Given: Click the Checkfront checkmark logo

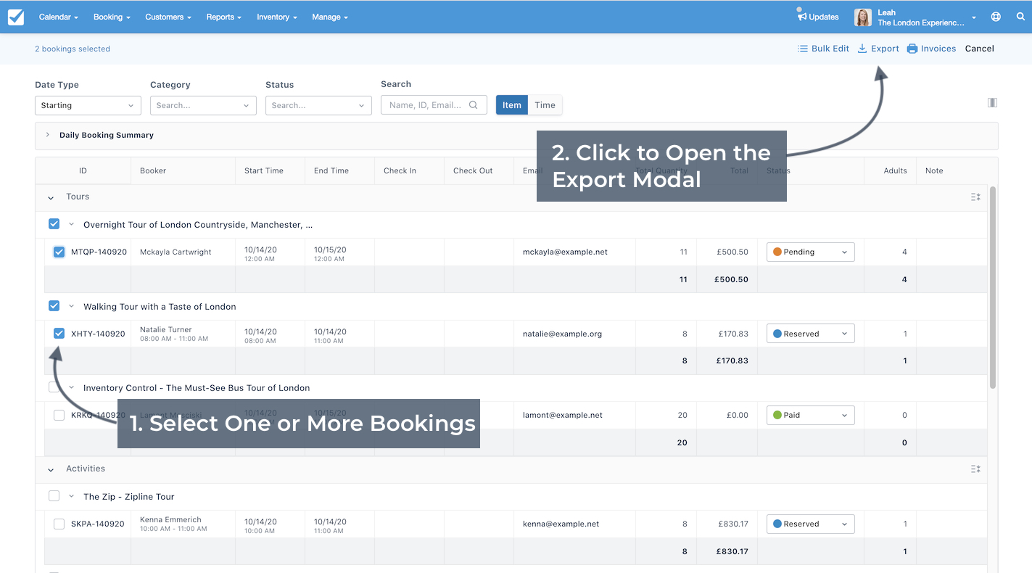Looking at the screenshot, I should tap(16, 17).
